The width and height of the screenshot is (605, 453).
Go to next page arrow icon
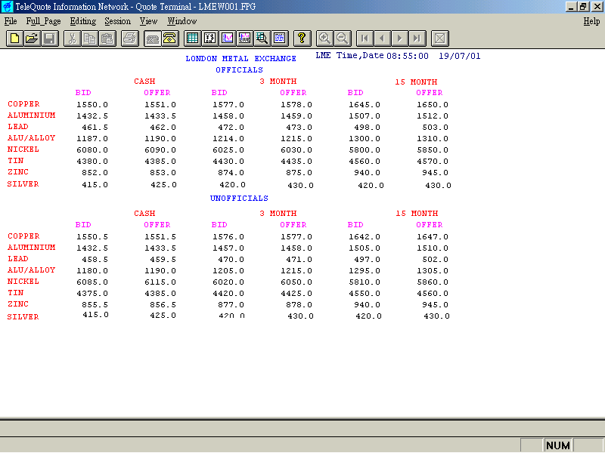coord(399,39)
